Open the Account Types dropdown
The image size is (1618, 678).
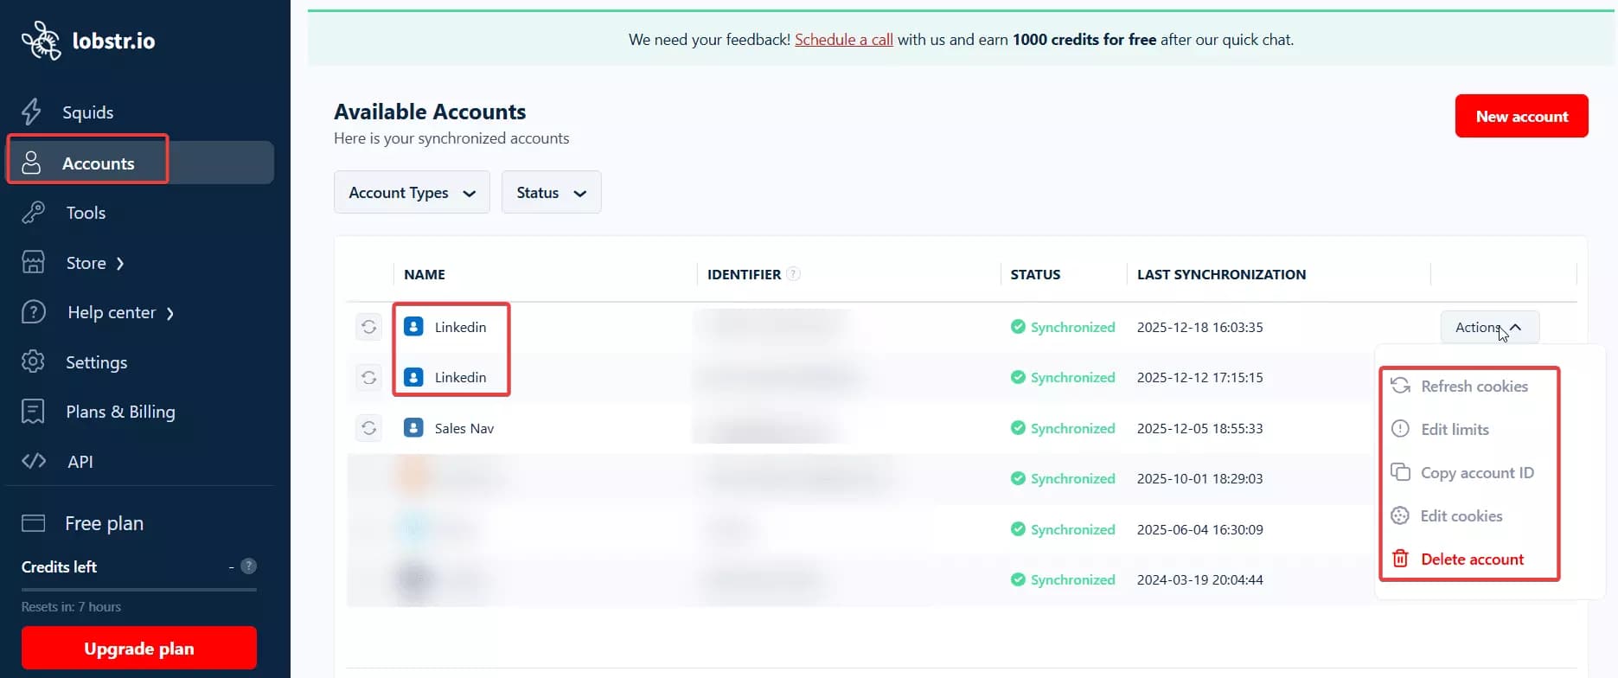(412, 192)
